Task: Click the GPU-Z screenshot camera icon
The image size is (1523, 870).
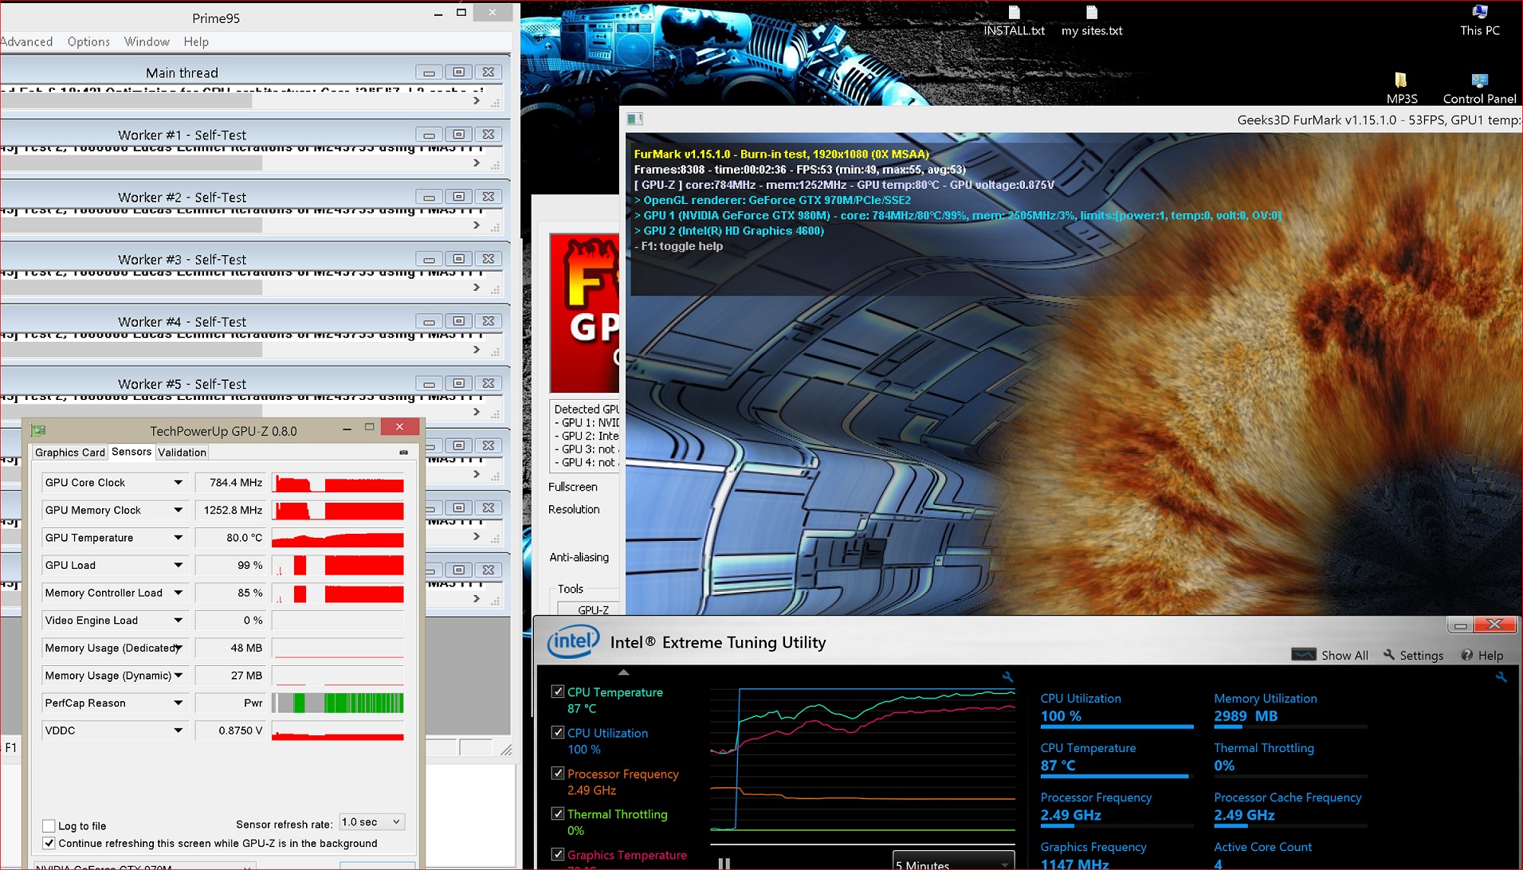Action: coord(403,453)
